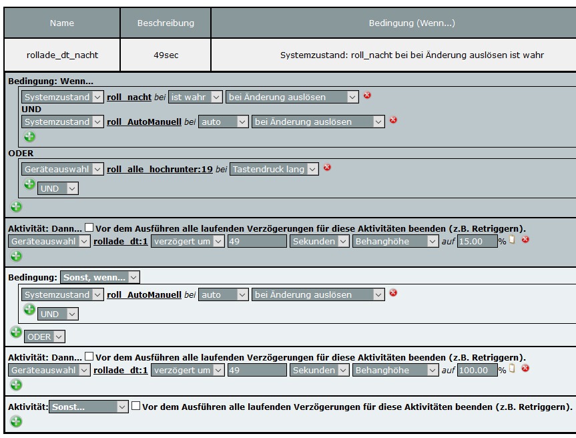The width and height of the screenshot is (576, 438).
Task: Click the clipboard icon next to the 15.00 % value
Action: tap(512, 240)
